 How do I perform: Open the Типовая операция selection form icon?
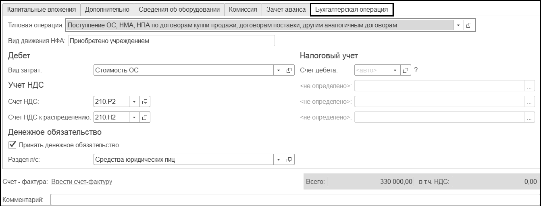[468, 25]
